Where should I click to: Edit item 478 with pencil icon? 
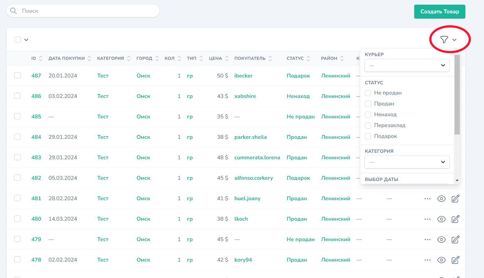pyautogui.click(x=455, y=260)
